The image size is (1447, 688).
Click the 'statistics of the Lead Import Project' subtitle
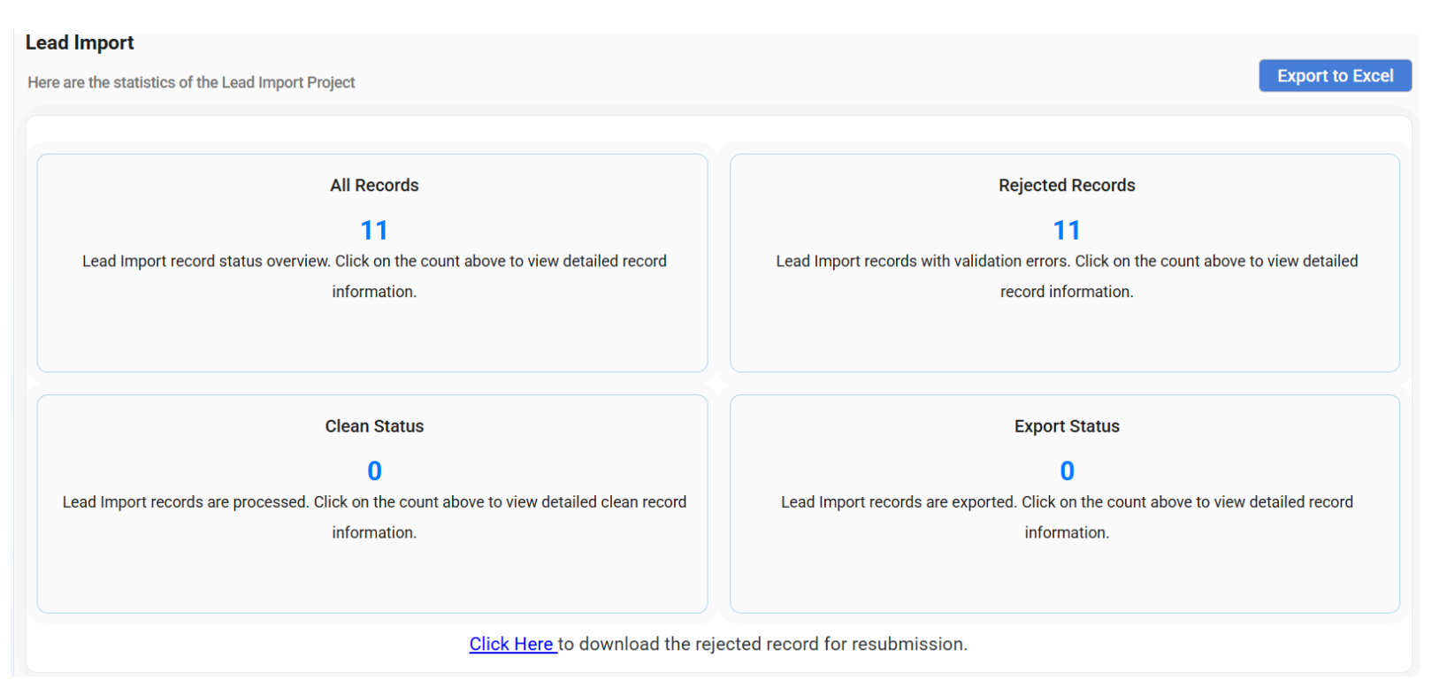[x=191, y=82]
